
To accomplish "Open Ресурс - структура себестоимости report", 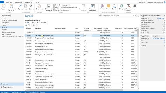I will coord(65,7).
